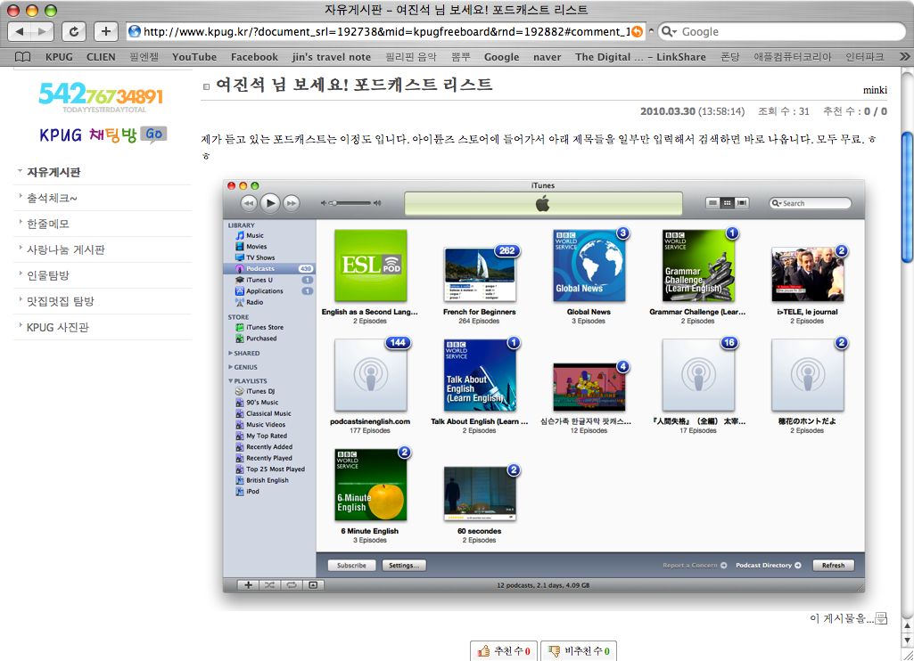This screenshot has width=914, height=661.
Task: Click the Refresh button in iTunes
Action: tap(833, 566)
